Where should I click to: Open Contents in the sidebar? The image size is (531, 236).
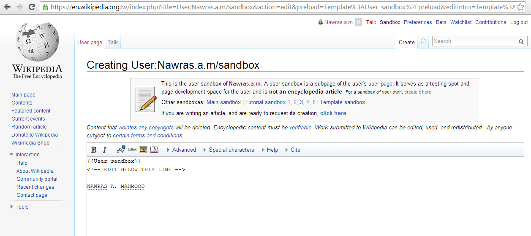[x=22, y=103]
